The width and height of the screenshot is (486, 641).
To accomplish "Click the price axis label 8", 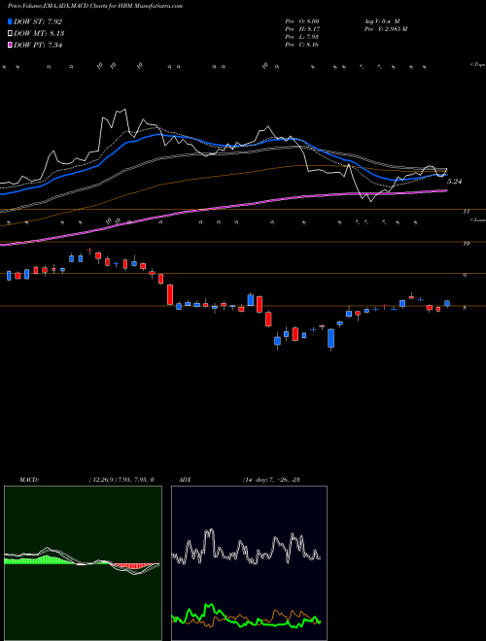I will click(465, 308).
